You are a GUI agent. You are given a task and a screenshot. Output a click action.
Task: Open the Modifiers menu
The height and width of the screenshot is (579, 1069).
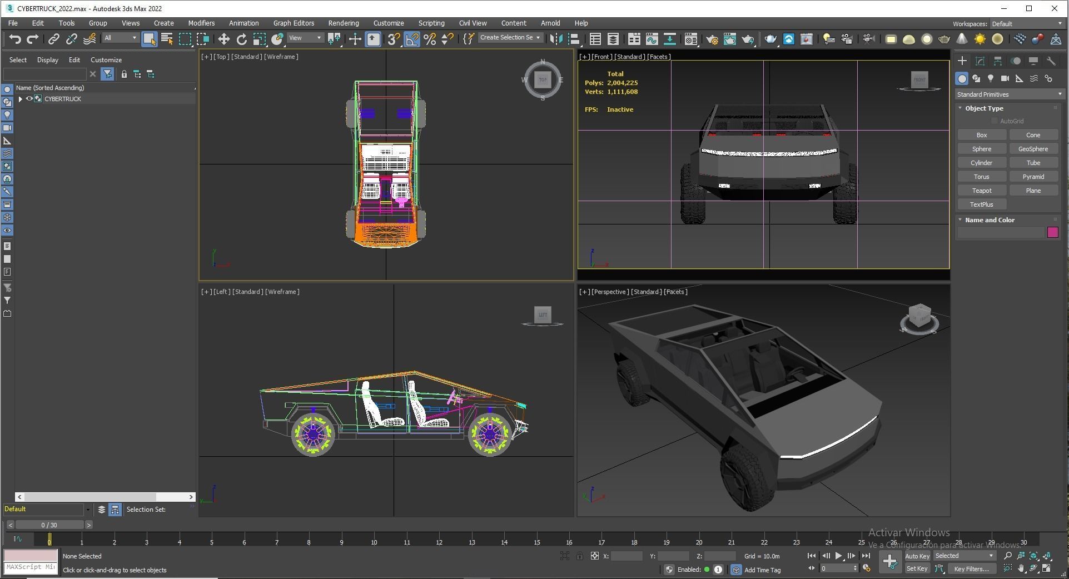point(201,23)
